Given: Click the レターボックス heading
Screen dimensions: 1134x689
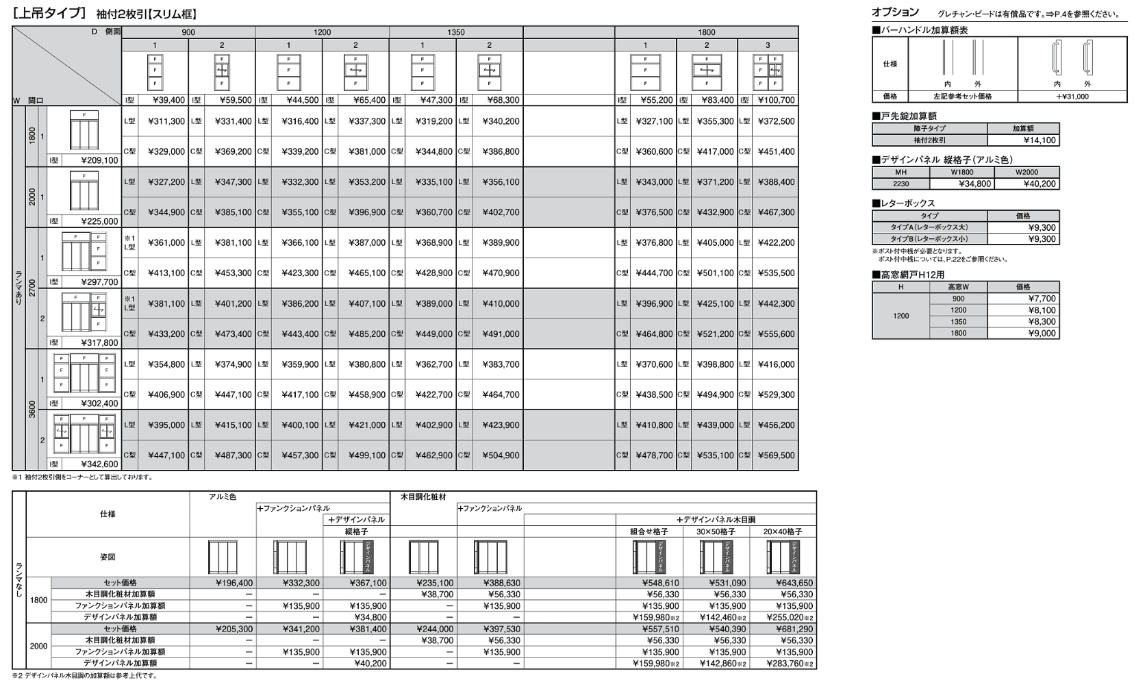Looking at the screenshot, I should click(903, 203).
